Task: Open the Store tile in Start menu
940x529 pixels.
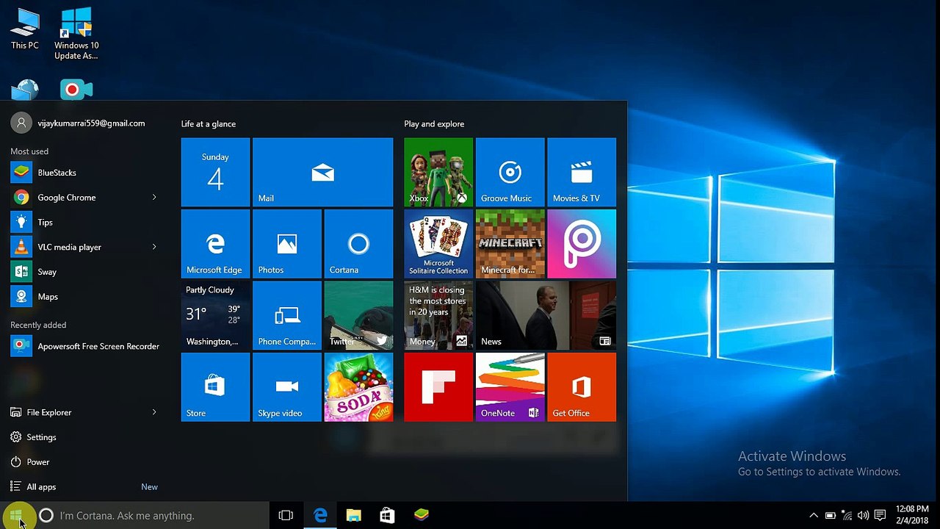Action: click(x=215, y=387)
